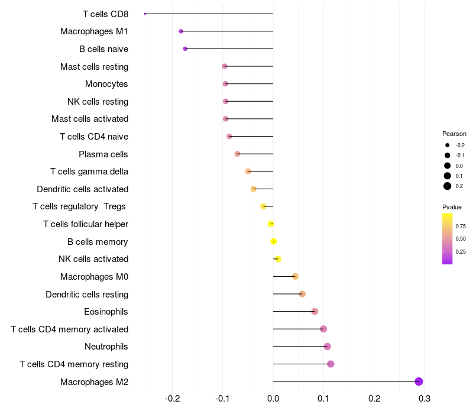Click the Pvalue legend title
Image resolution: width=473 pixels, height=414 pixels.
[452, 207]
